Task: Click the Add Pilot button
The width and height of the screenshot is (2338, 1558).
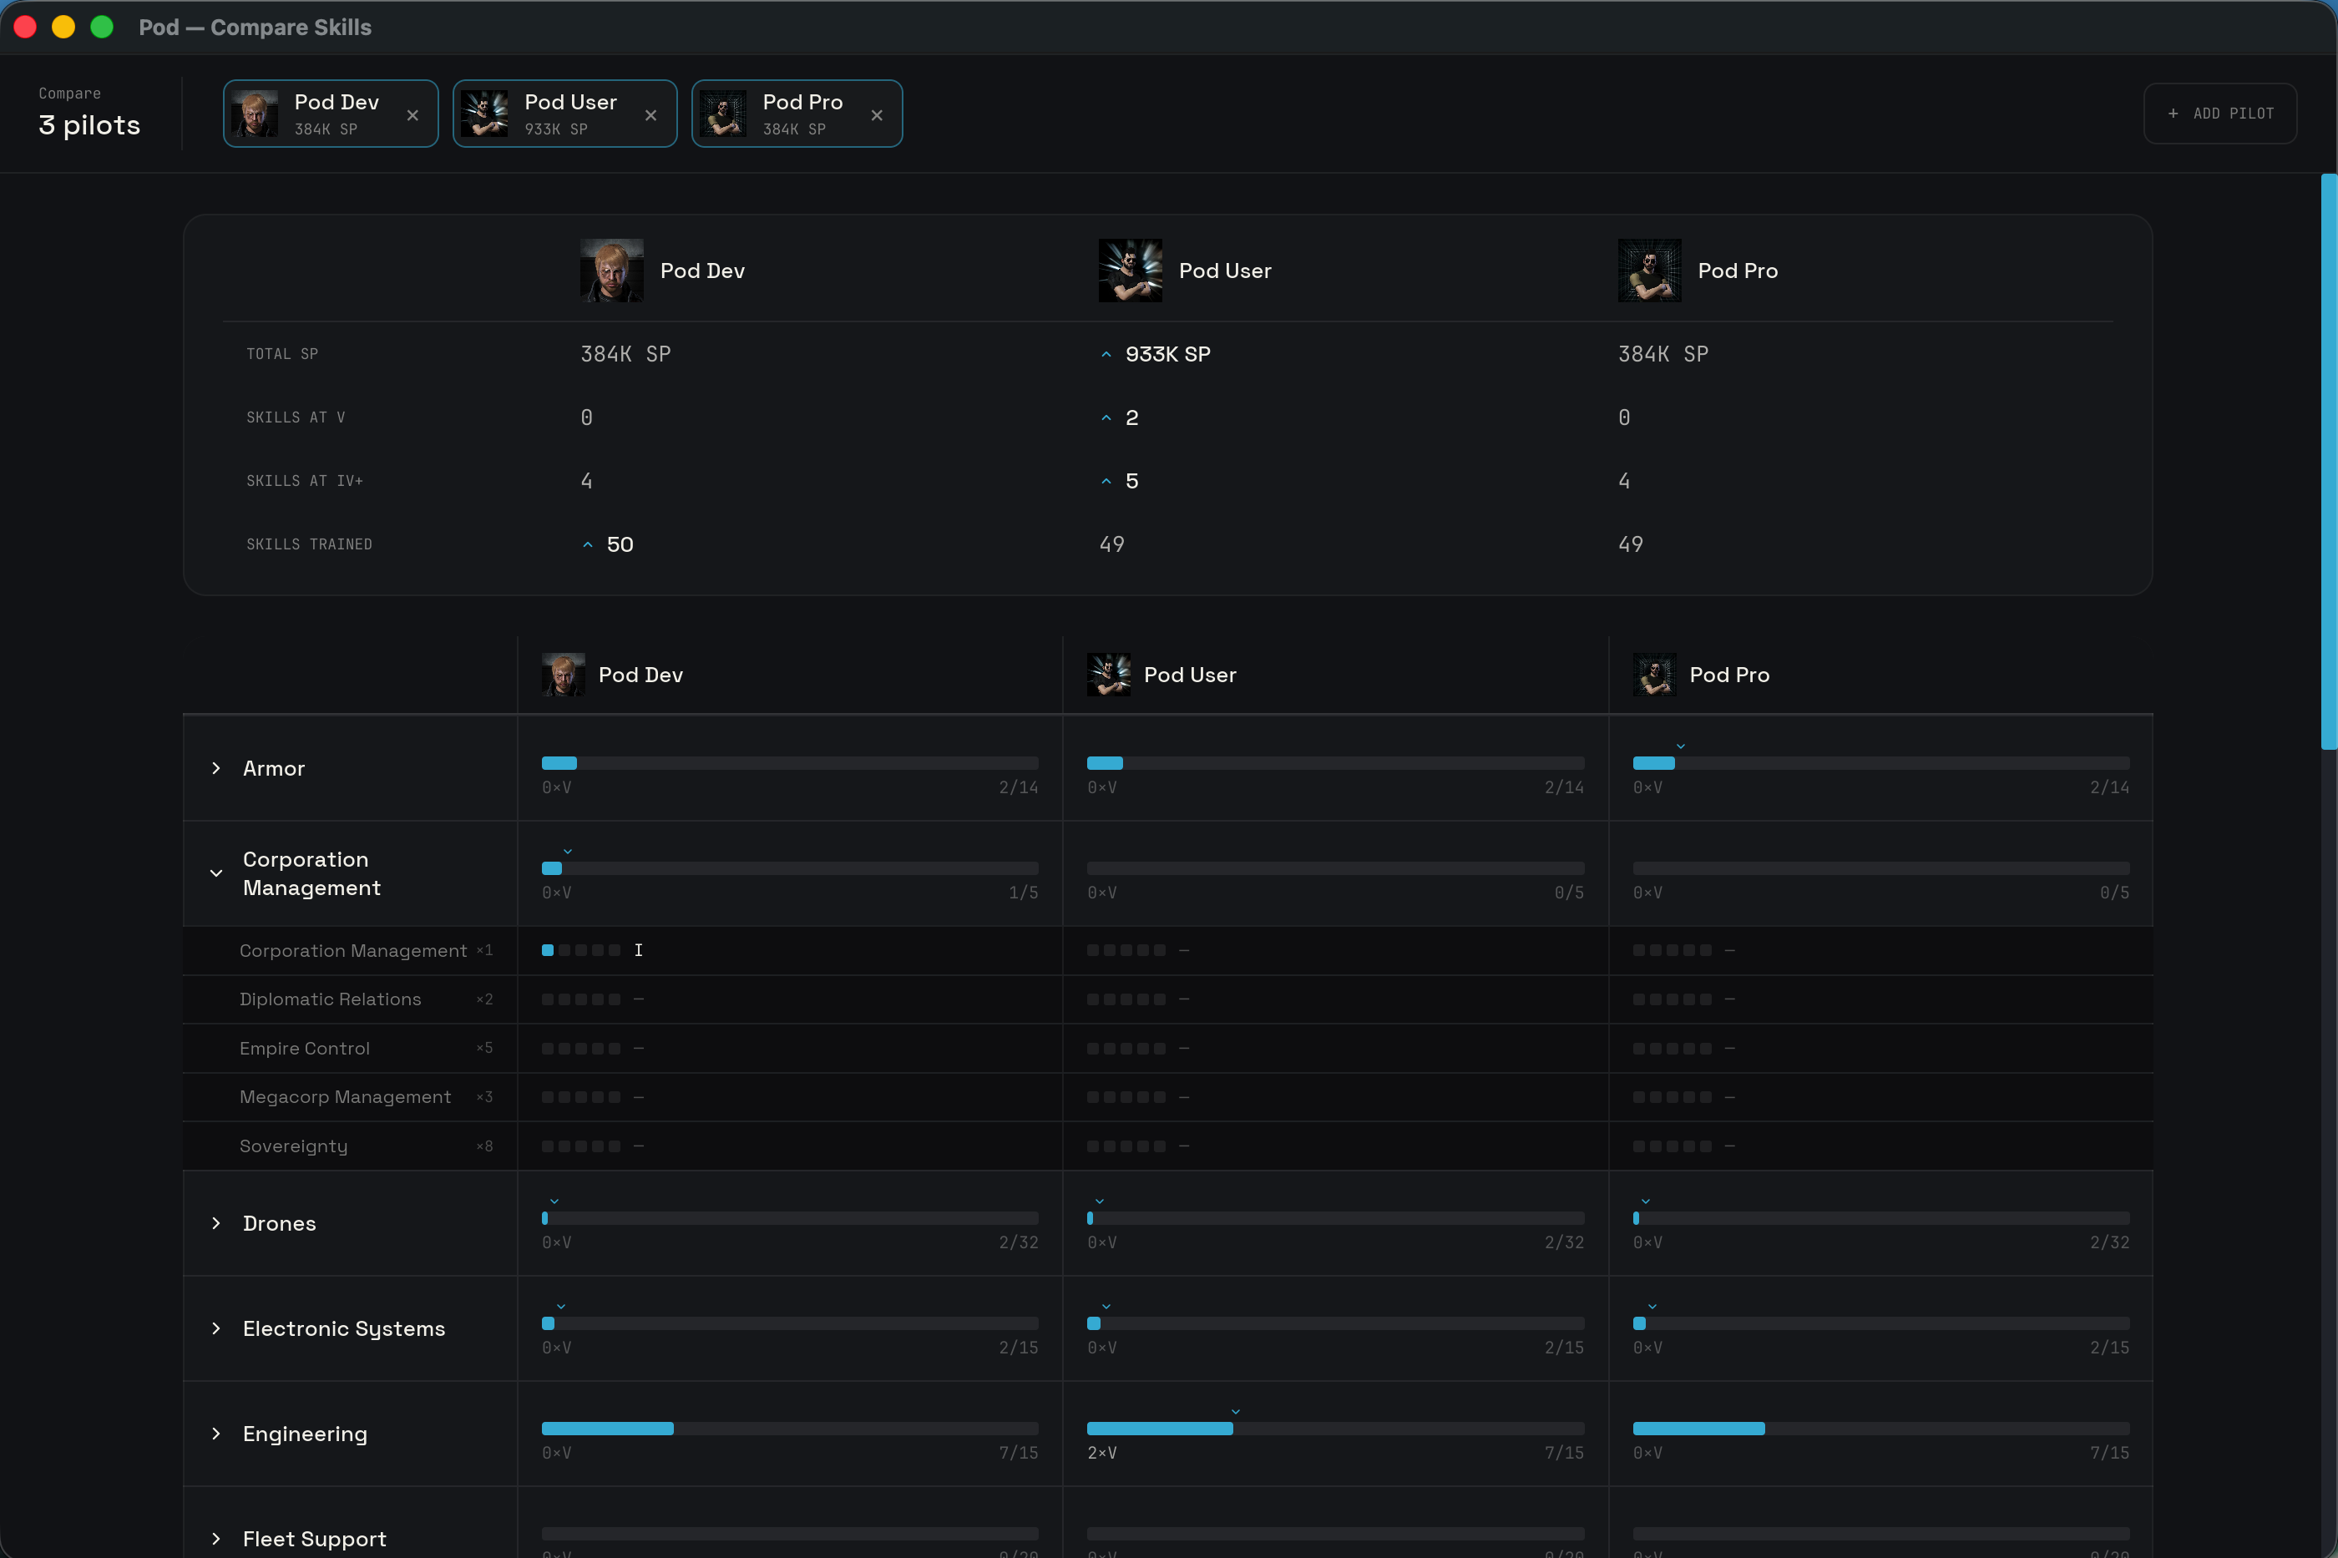Action: [2219, 114]
